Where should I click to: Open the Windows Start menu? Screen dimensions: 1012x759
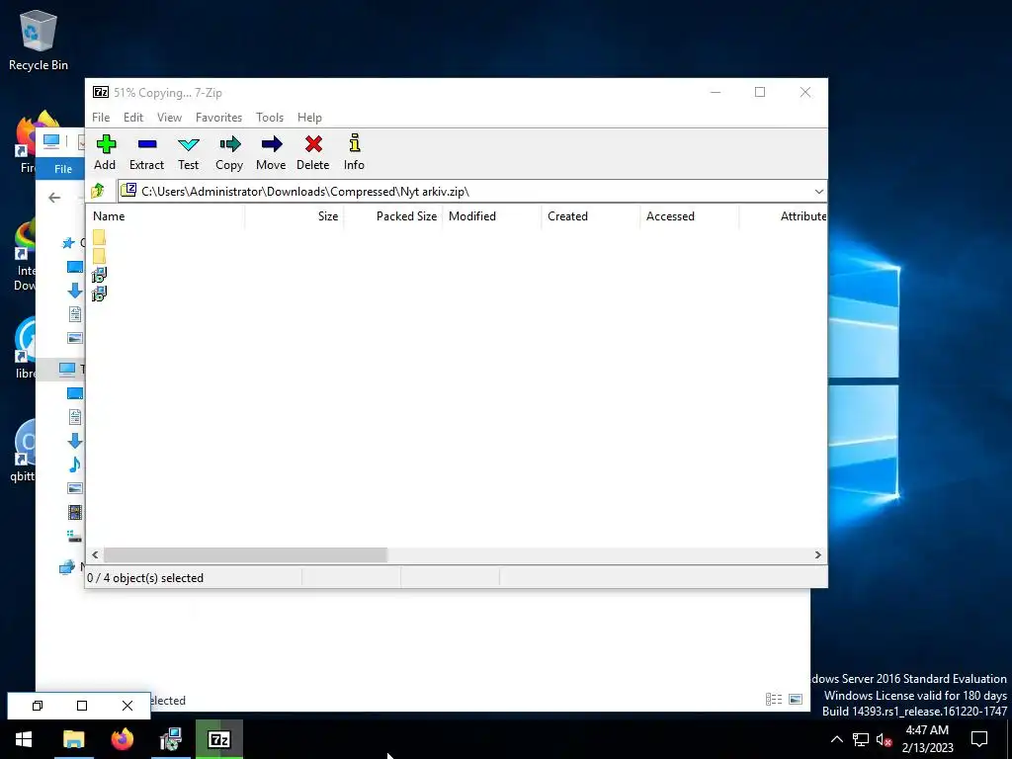coord(24,739)
